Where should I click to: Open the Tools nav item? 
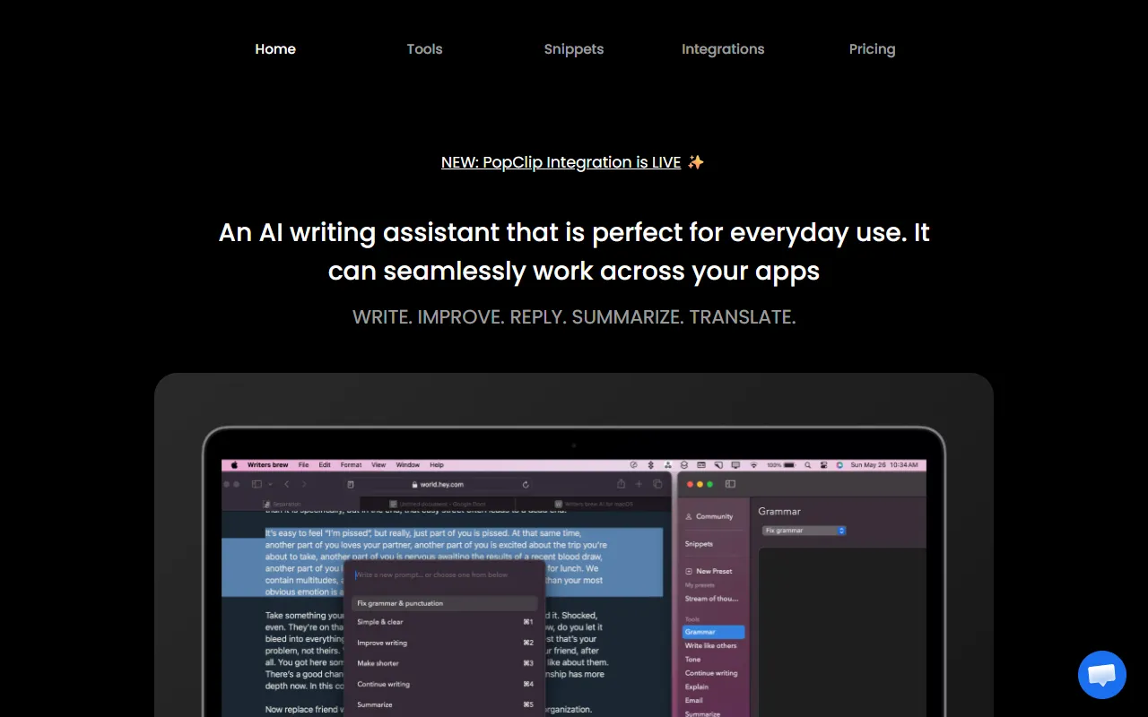point(424,49)
